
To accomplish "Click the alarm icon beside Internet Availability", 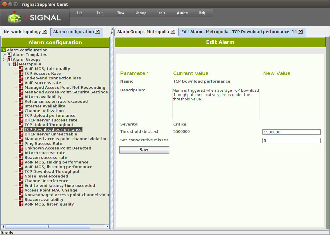I will pyautogui.click(x=21, y=106).
